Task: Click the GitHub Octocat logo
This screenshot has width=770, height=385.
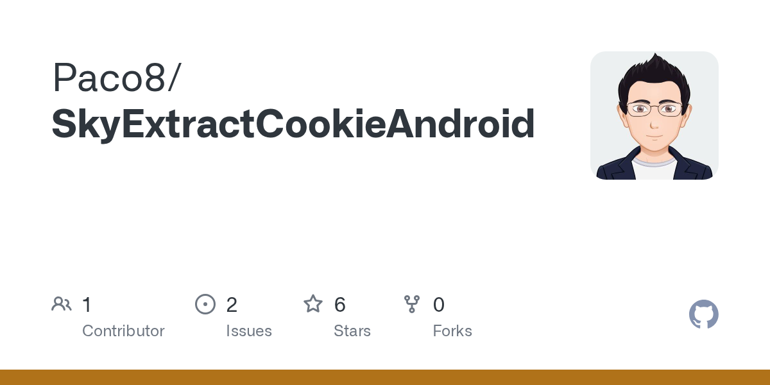Action: pos(704,314)
